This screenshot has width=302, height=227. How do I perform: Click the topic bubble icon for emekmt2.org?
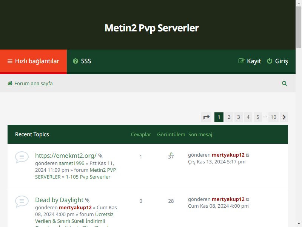22,157
